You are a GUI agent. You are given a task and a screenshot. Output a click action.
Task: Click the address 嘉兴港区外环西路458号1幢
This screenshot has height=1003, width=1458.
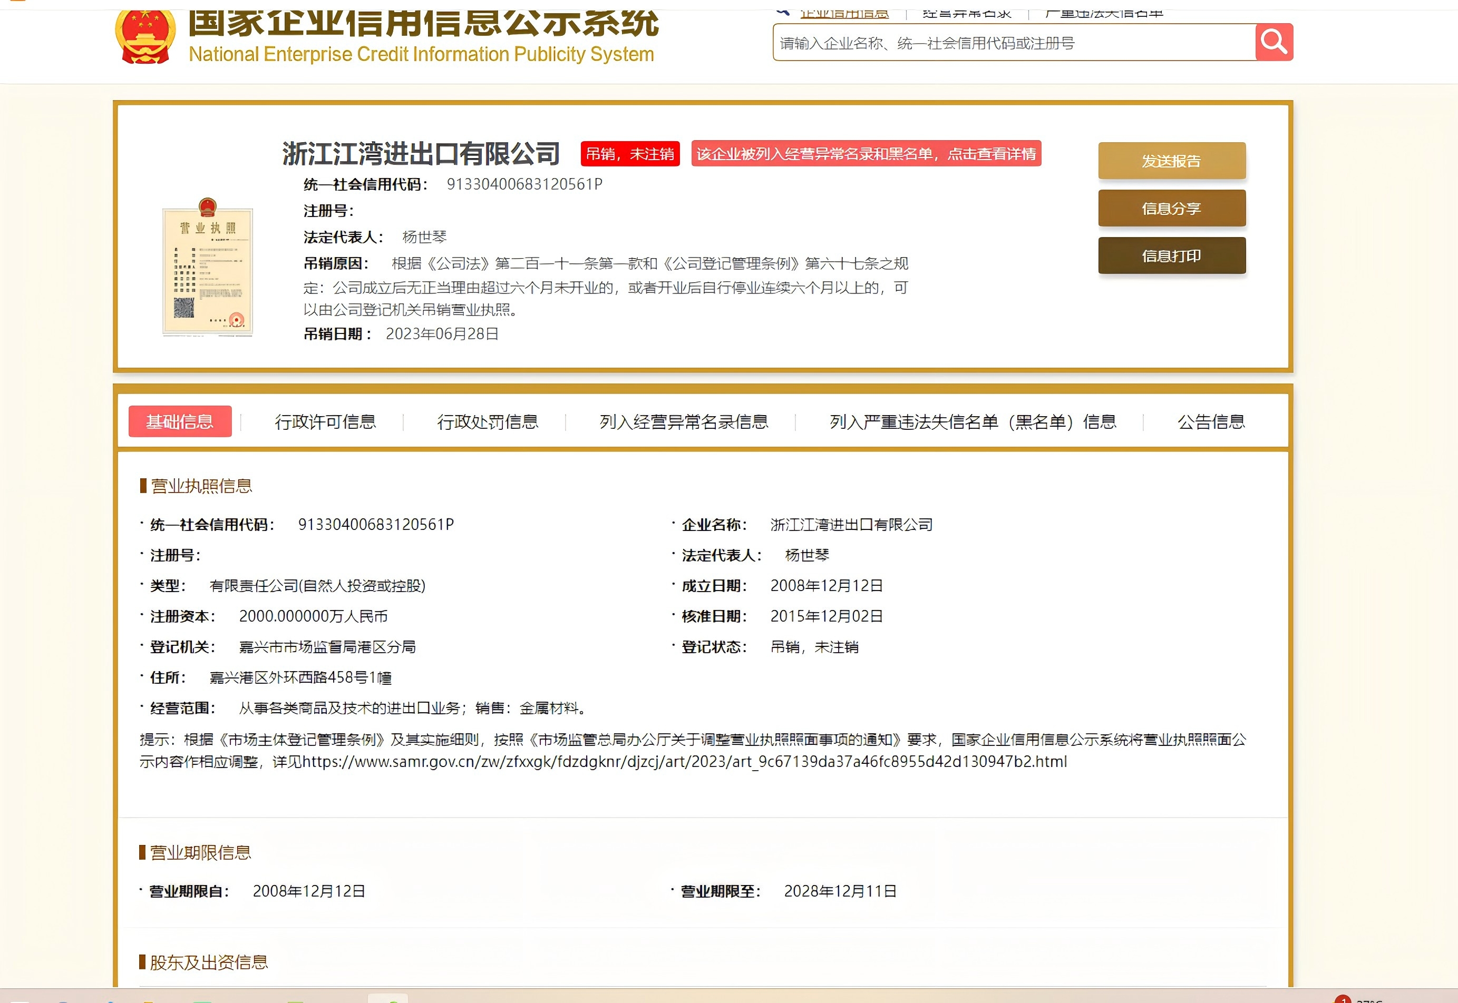pos(300,677)
